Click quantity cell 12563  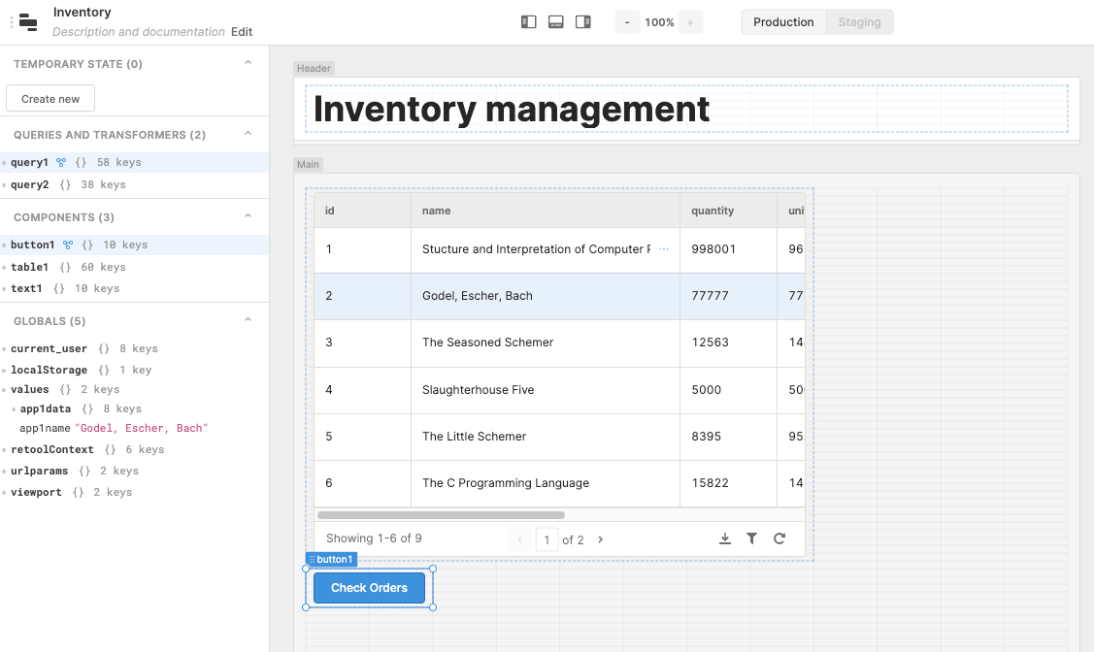[x=728, y=343]
